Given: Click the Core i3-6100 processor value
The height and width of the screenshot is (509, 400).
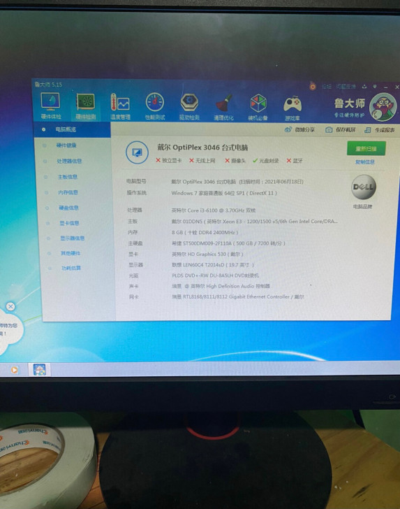Looking at the screenshot, I should coord(214,210).
